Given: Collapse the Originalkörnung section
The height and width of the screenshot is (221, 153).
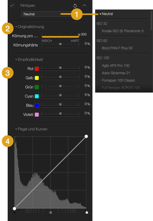Looking at the screenshot, I should pos(16,27).
